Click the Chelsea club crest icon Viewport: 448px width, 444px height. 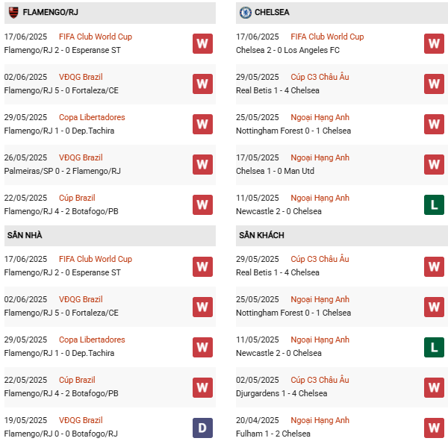[245, 13]
